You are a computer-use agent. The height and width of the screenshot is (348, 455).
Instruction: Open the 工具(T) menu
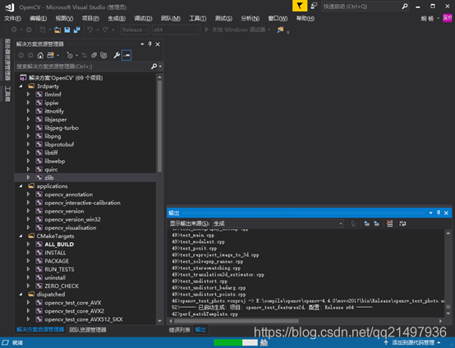[x=198, y=18]
